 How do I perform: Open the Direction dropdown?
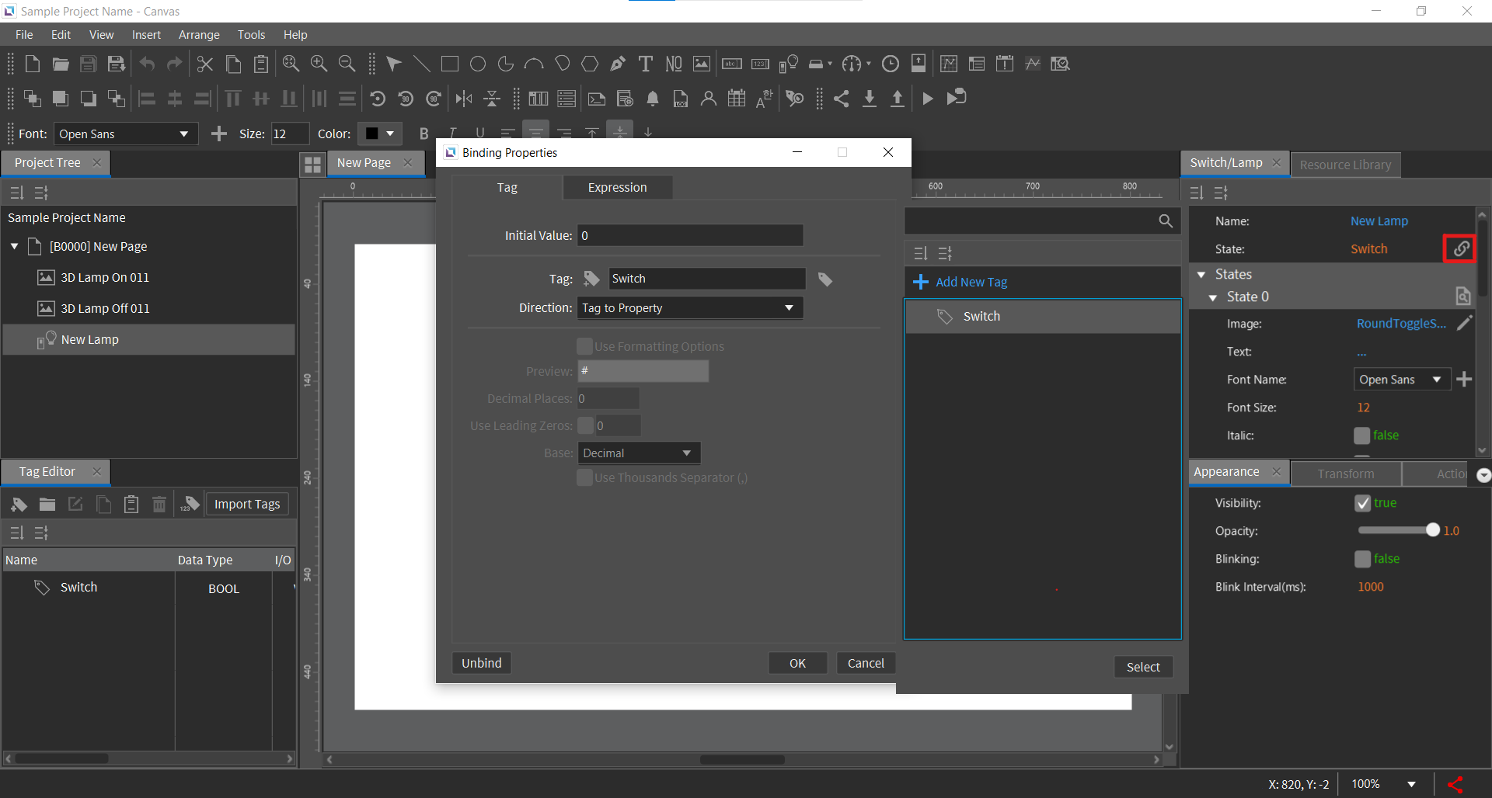690,308
